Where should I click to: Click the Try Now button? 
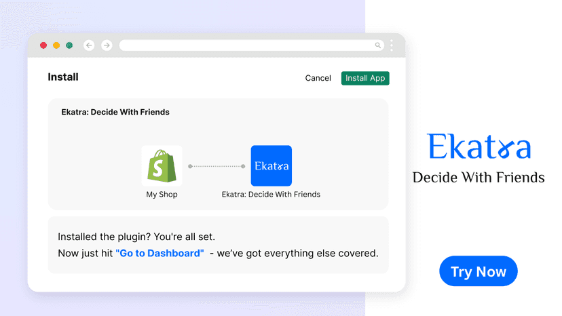[x=479, y=271]
